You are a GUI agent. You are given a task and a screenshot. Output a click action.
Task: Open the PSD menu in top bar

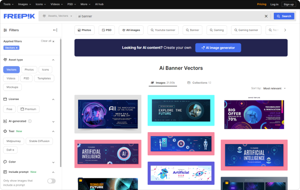(72, 4)
